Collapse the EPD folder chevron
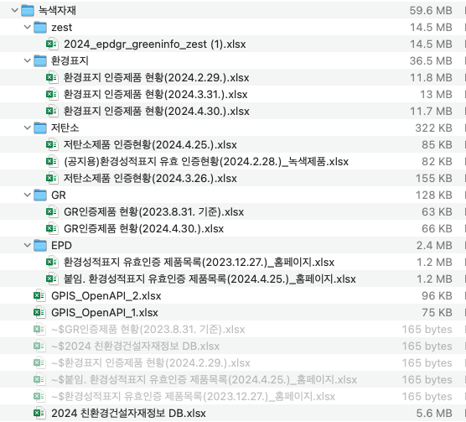466x422 pixels. coord(28,245)
